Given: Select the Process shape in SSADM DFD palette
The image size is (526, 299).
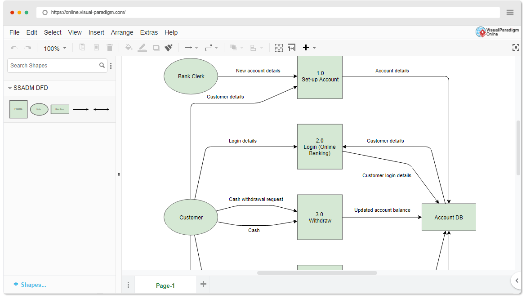Looking at the screenshot, I should pos(18,109).
